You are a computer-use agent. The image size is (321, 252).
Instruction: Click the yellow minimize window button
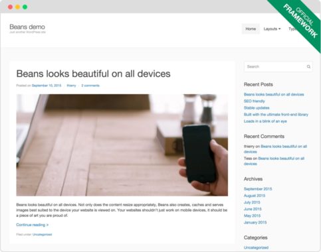click(17, 7)
